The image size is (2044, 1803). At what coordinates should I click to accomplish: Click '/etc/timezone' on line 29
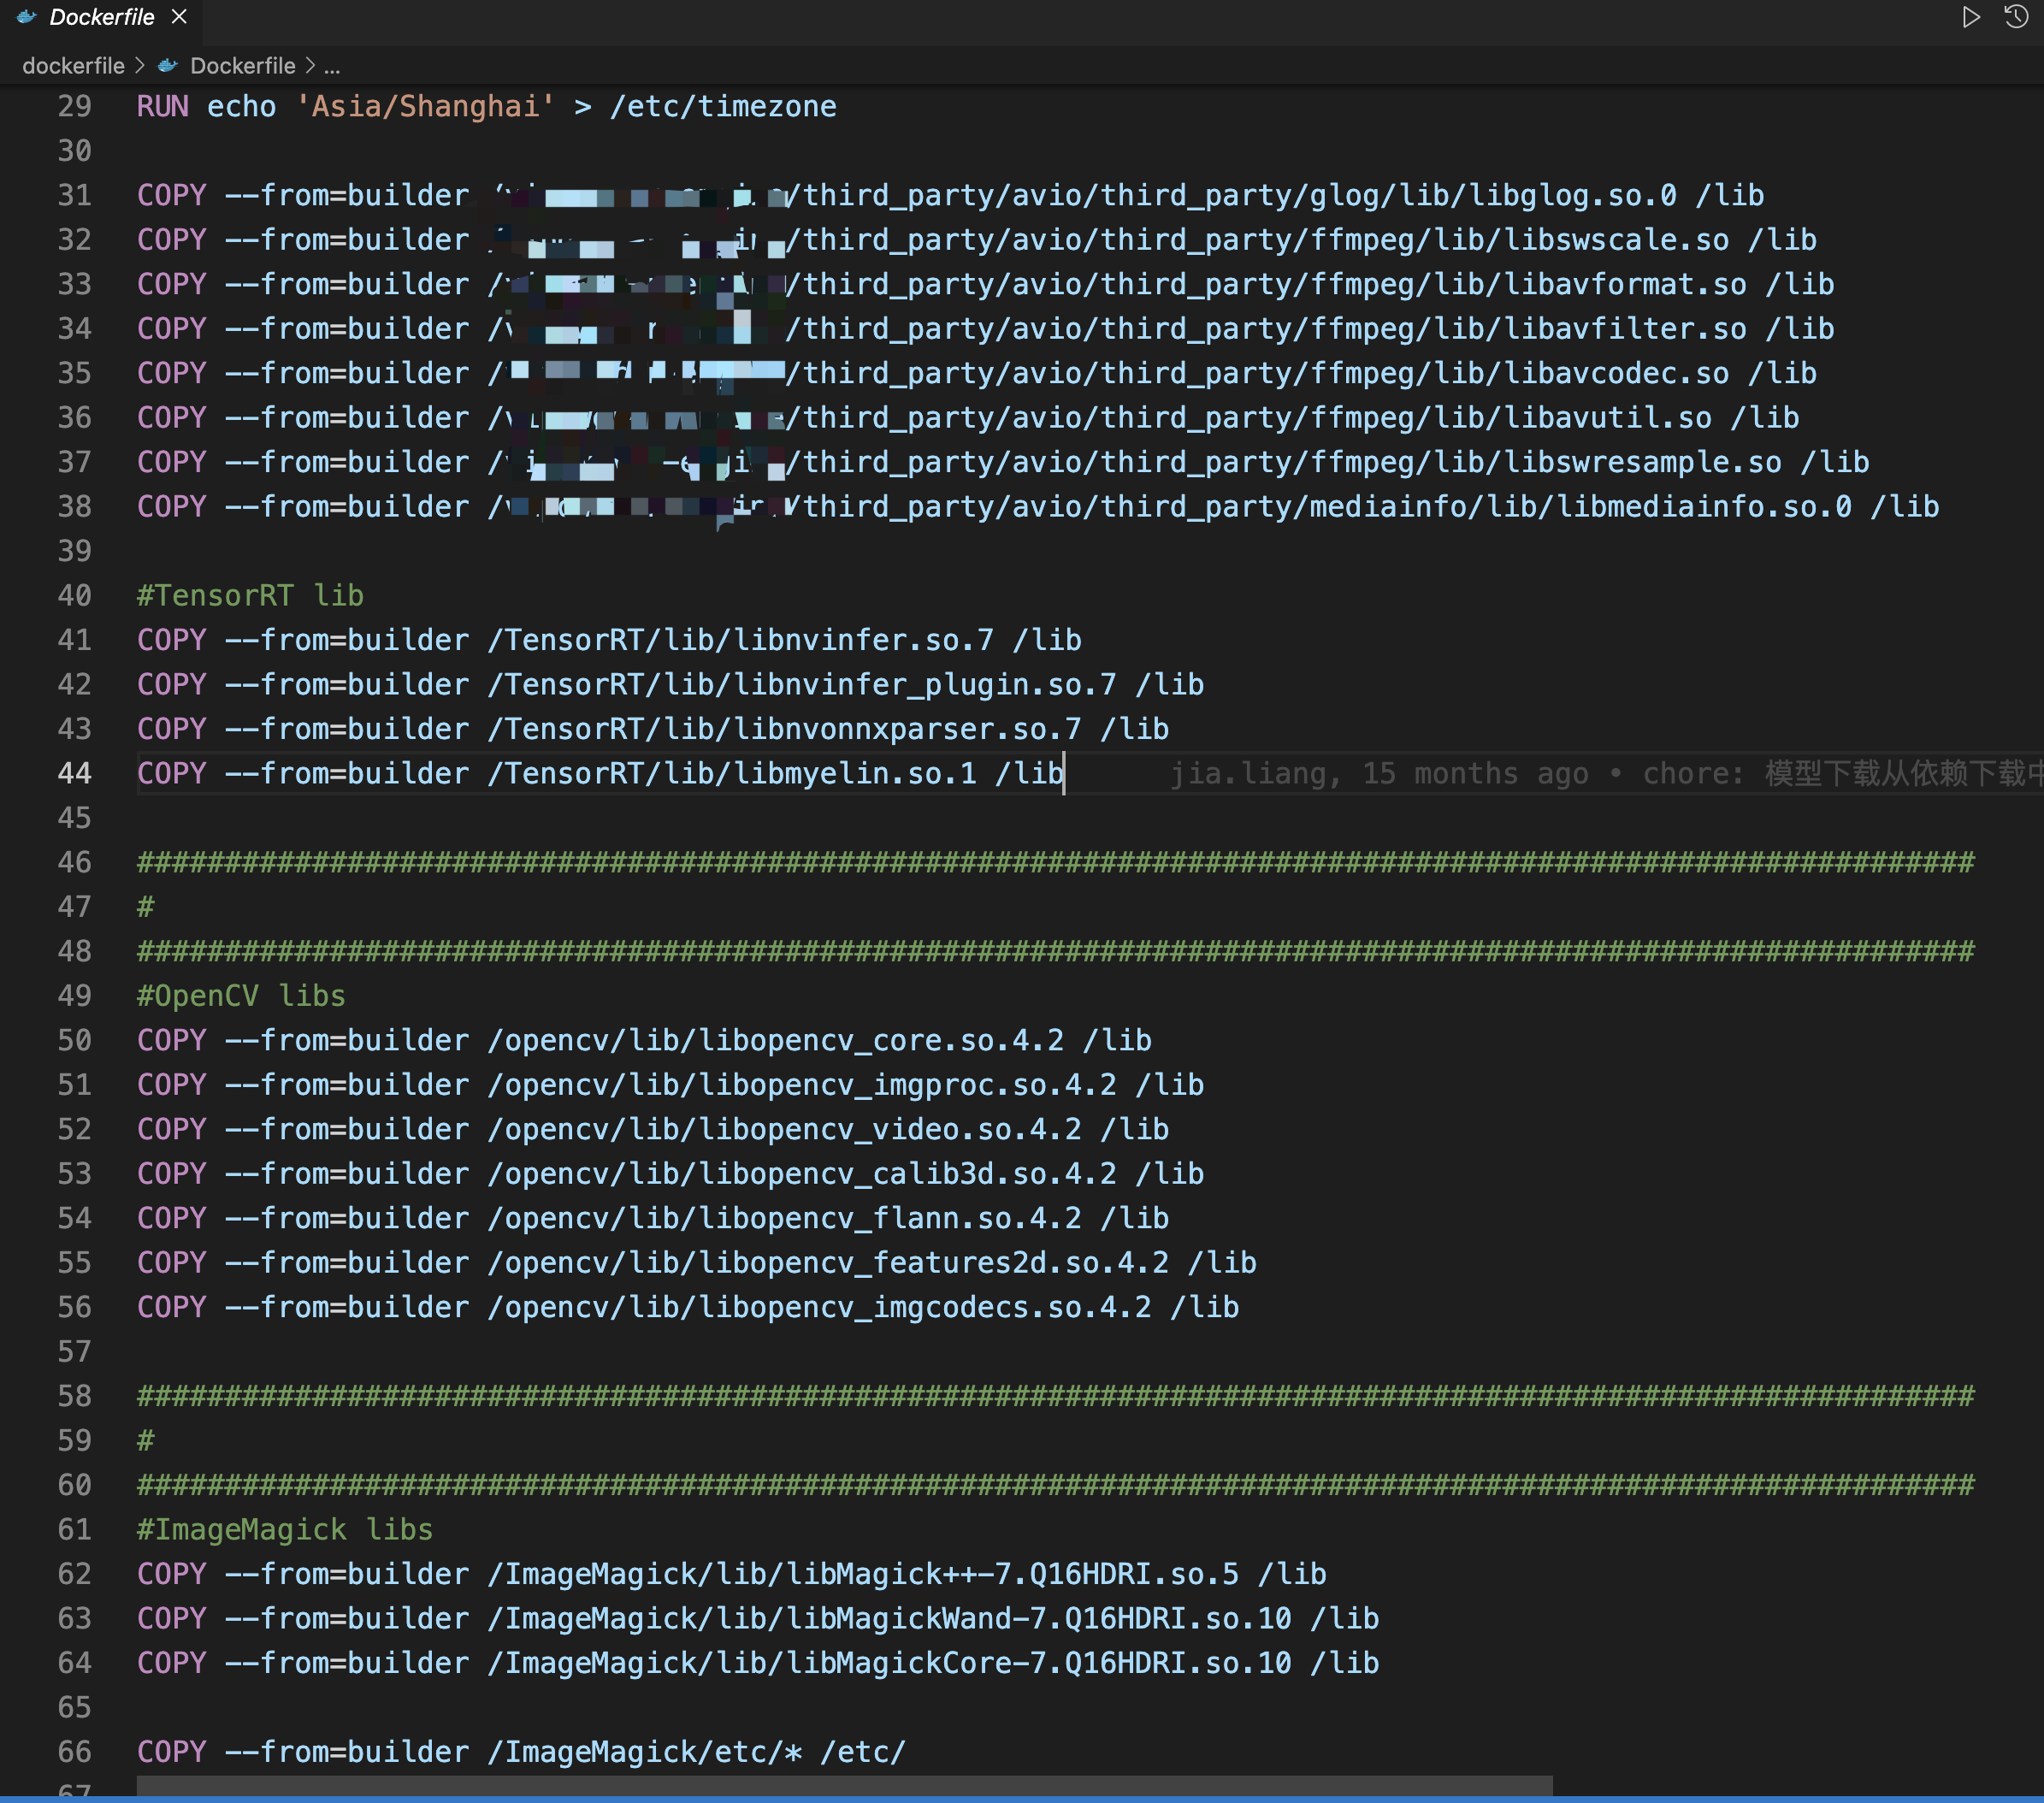(x=723, y=107)
